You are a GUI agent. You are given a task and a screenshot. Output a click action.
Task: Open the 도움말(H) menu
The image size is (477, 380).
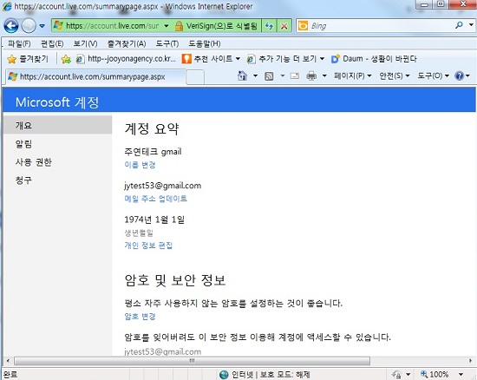pyautogui.click(x=205, y=43)
